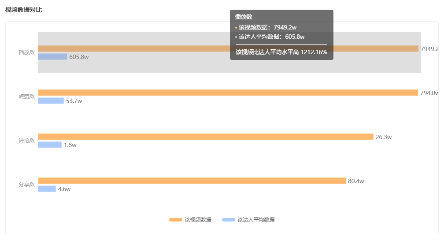Click the 播放数 axis label
The image size is (444, 240).
click(x=26, y=52)
